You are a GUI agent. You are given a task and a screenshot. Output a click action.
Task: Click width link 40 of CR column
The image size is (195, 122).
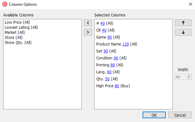(x=104, y=30)
